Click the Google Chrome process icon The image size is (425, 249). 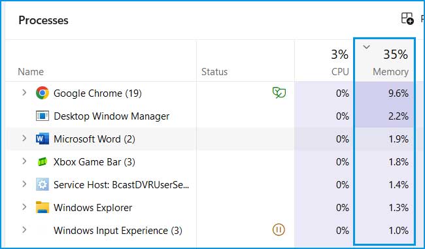point(42,93)
